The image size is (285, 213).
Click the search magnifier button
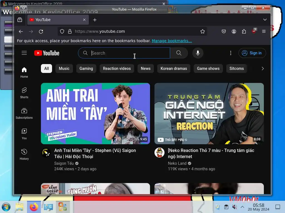tap(179, 53)
